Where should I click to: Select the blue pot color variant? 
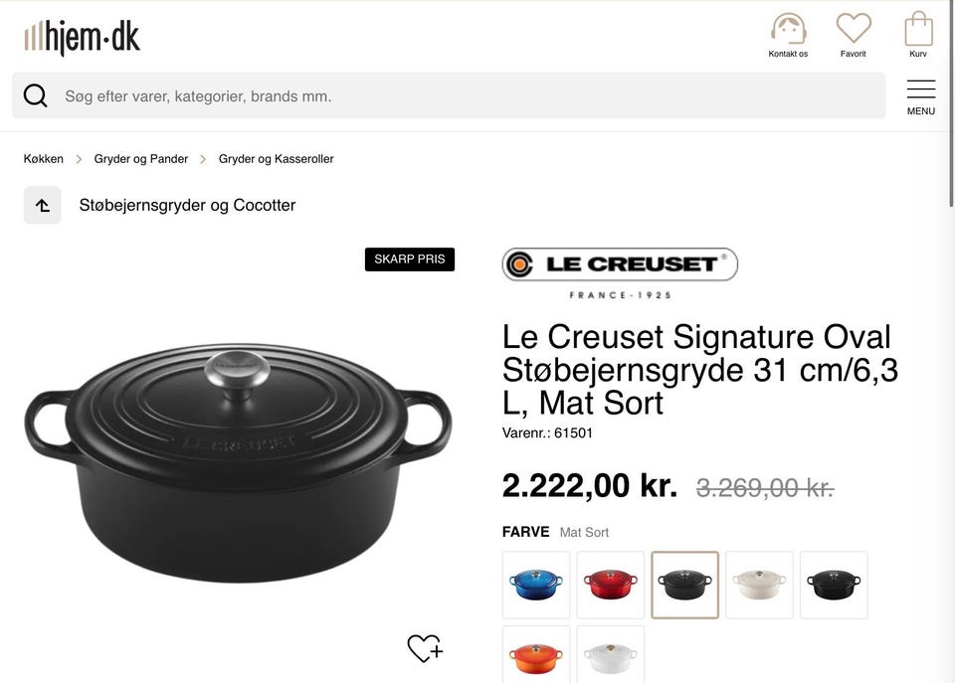536,585
